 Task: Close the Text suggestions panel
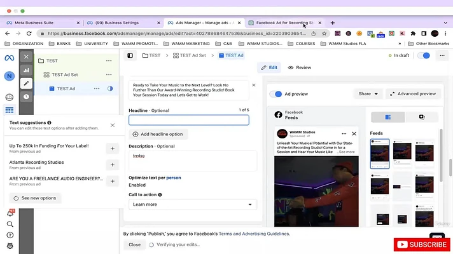click(x=113, y=125)
